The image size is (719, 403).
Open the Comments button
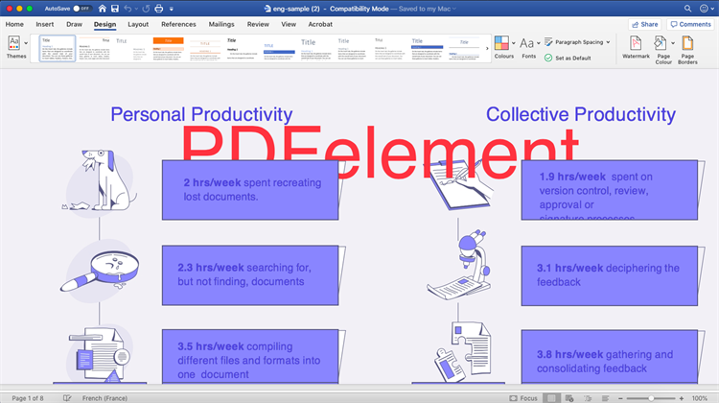tap(690, 24)
